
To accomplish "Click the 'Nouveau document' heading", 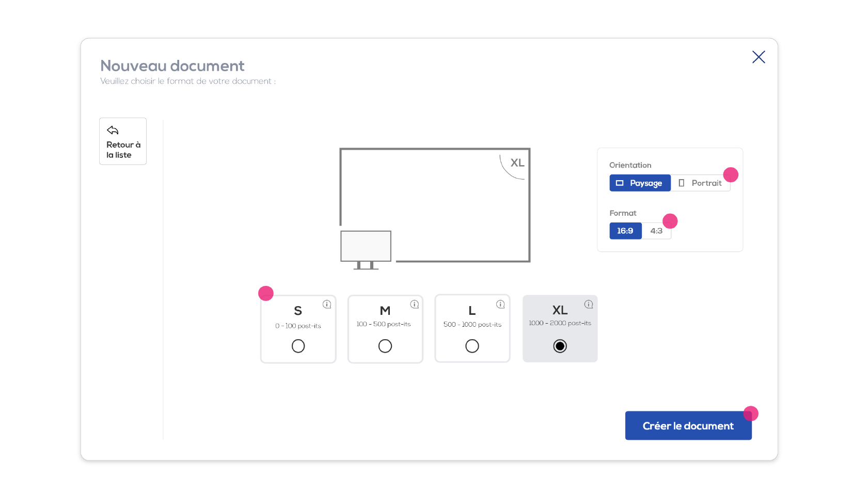I will click(172, 66).
